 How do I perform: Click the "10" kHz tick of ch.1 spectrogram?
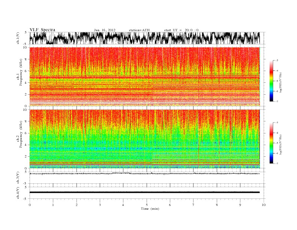25,47
